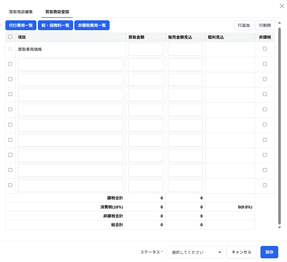Image resolution: width=287 pixels, height=262 pixels.
Task: Tick the row checkbox in first blank row
Action: tap(10, 64)
